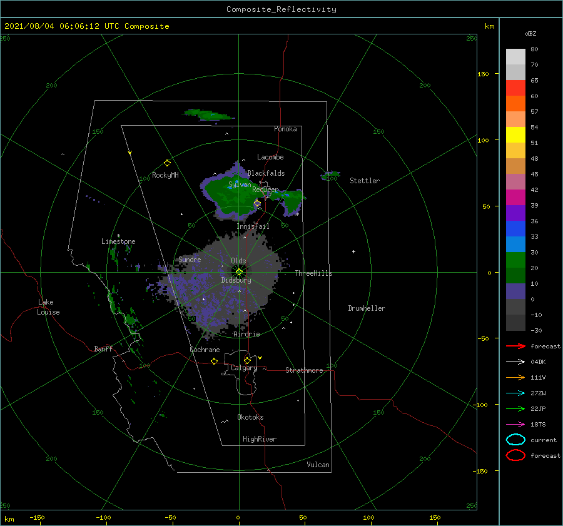The width and height of the screenshot is (563, 526).
Task: Click the yellow diamond marker above Calgary label
Action: click(x=247, y=360)
